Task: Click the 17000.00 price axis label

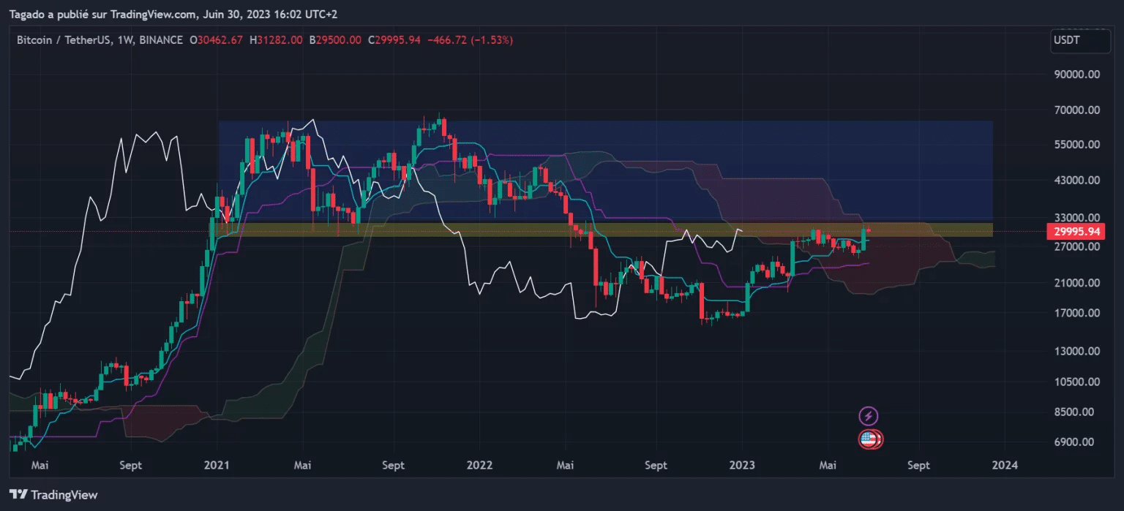Action: (1076, 313)
